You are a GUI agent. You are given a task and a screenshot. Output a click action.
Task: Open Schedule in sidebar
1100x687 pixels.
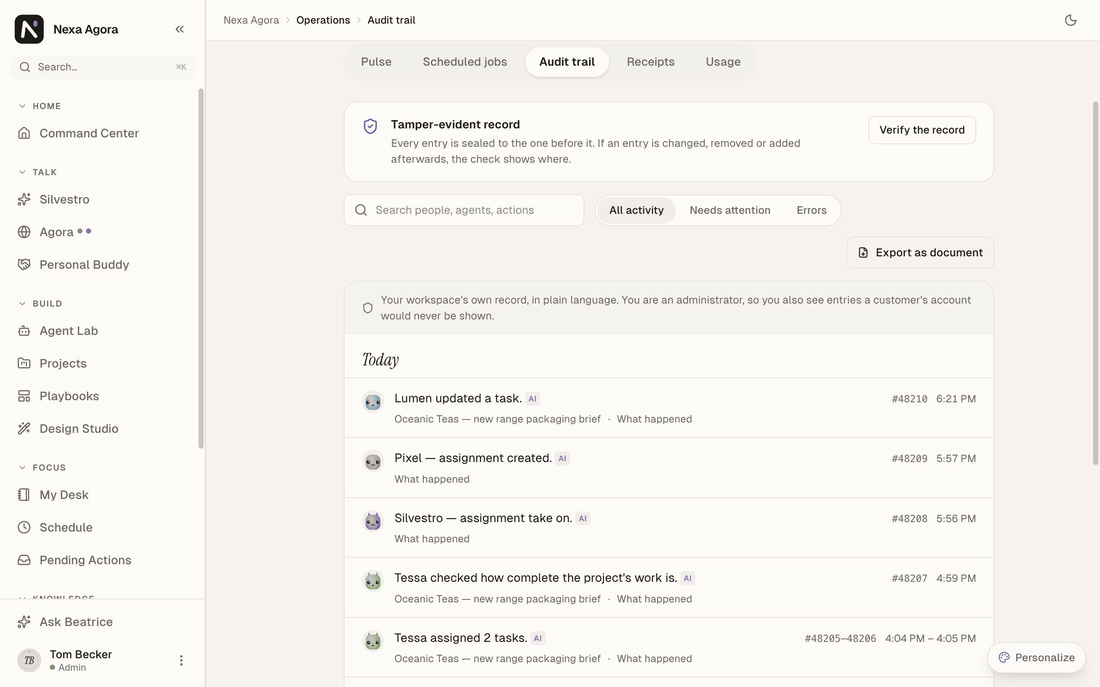pyautogui.click(x=102, y=528)
